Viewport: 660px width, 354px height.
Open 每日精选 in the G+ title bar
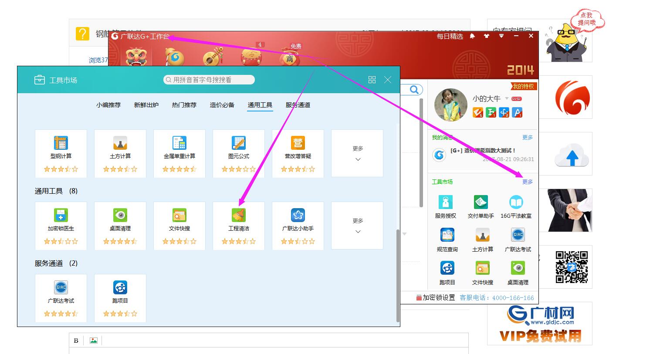point(450,36)
